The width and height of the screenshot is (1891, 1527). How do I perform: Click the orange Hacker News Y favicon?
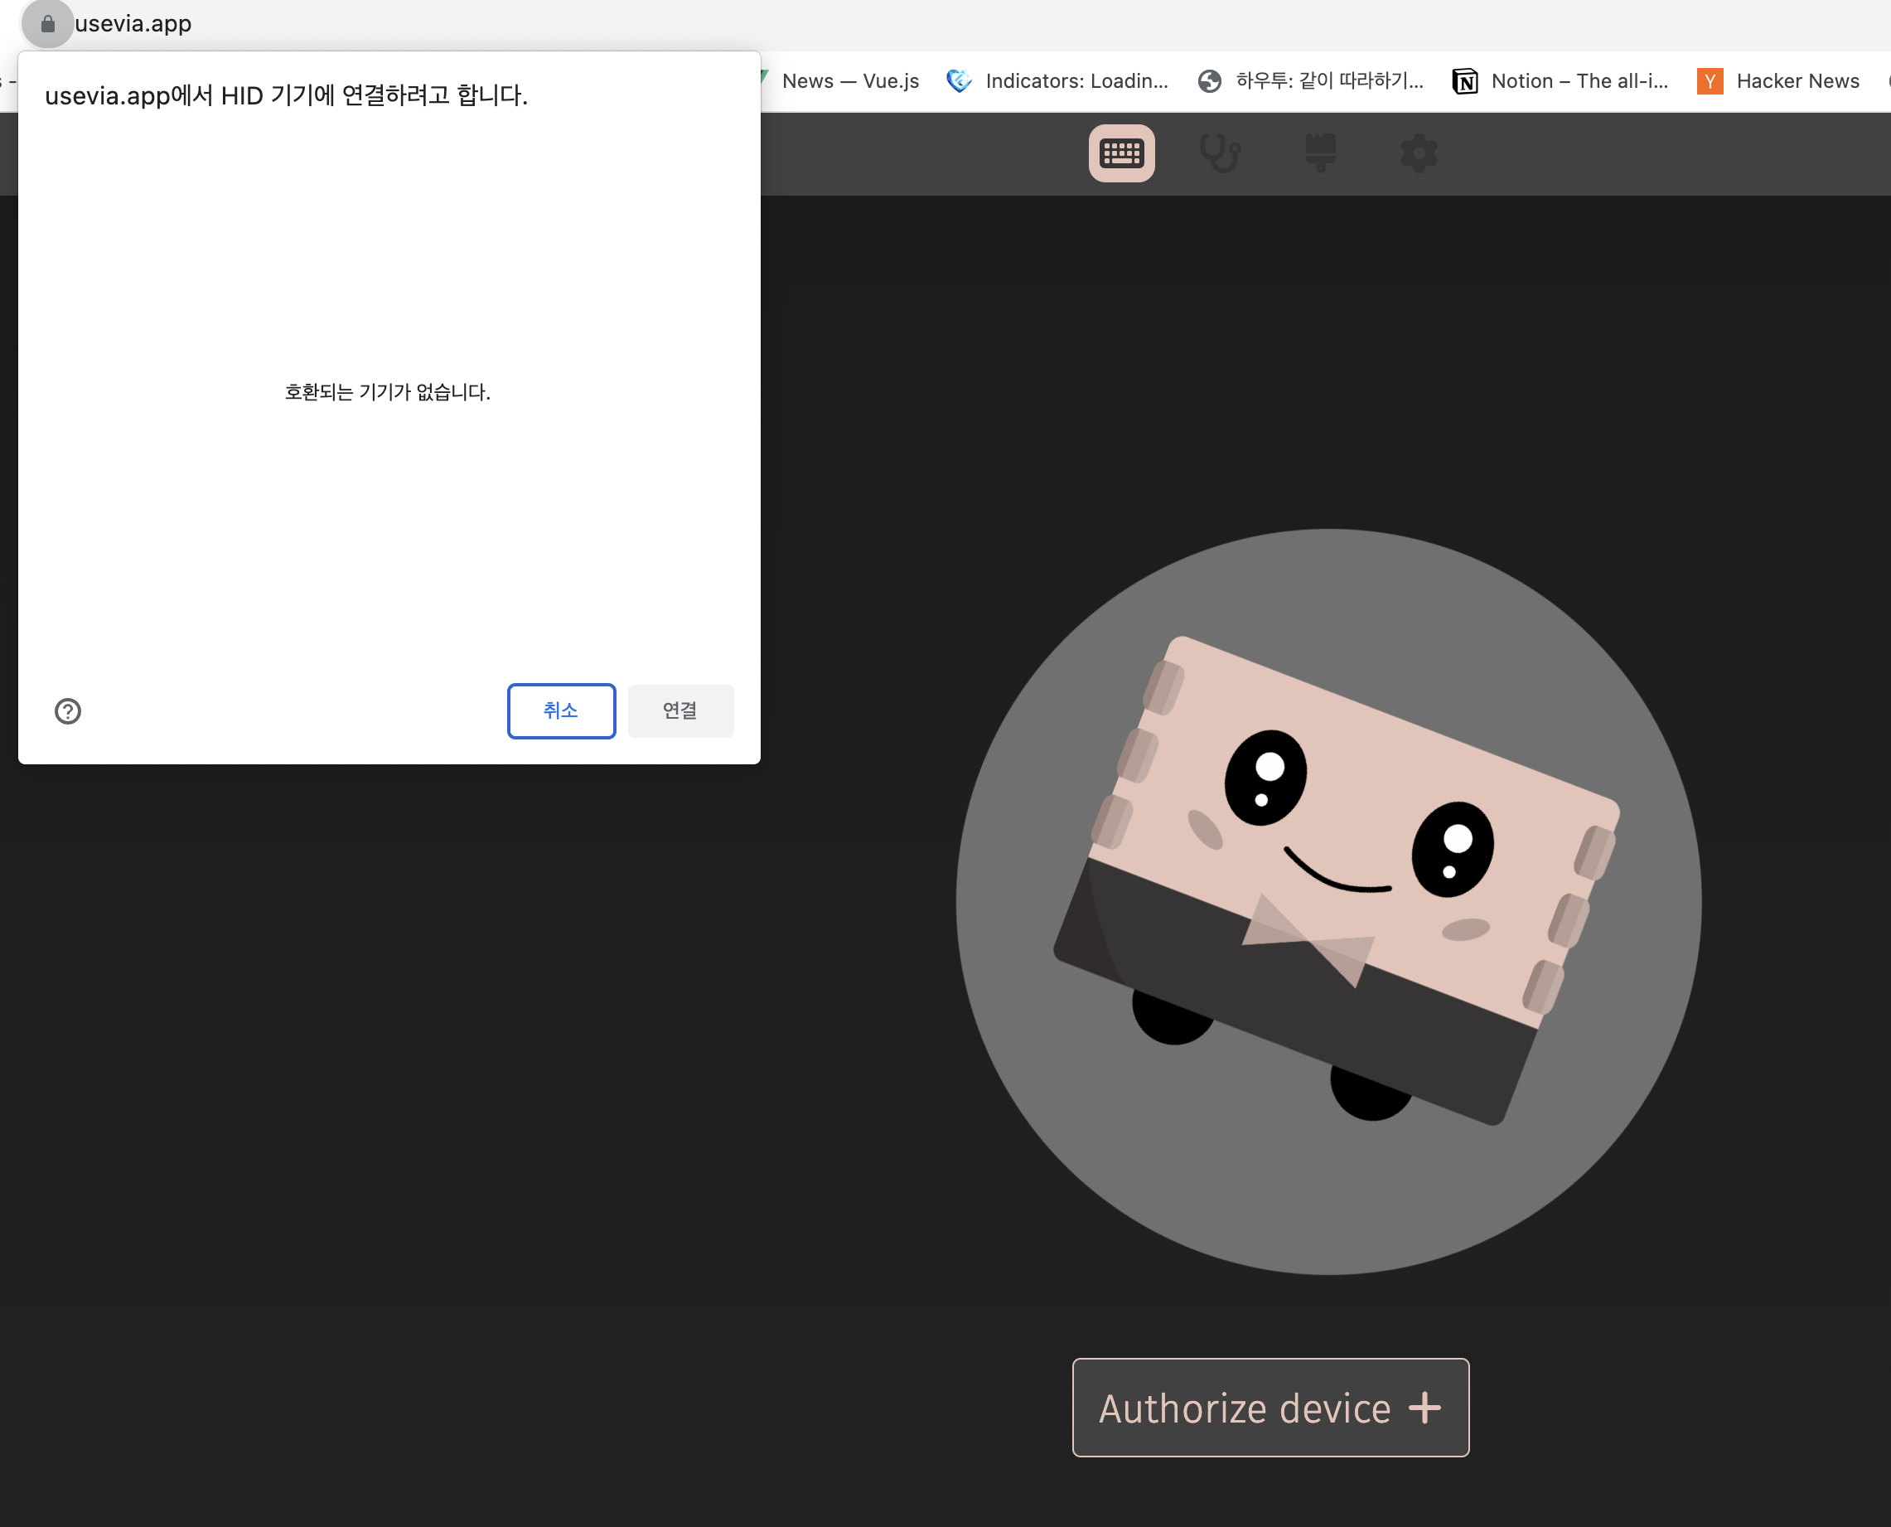[x=1709, y=81]
